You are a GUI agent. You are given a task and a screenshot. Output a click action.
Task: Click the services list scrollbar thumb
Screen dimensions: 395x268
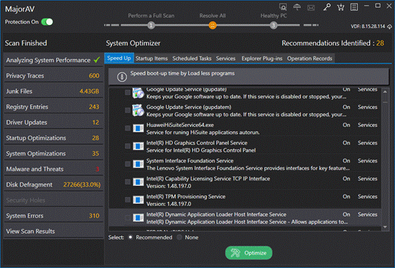click(385, 102)
